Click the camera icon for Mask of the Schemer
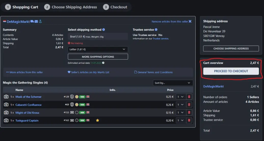 coord(6,97)
